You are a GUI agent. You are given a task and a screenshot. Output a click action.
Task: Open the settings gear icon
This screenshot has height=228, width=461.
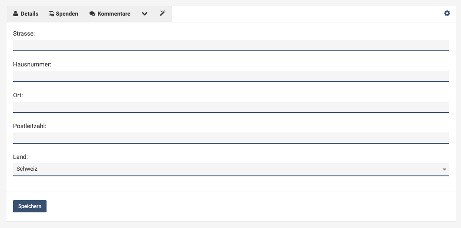click(x=447, y=13)
